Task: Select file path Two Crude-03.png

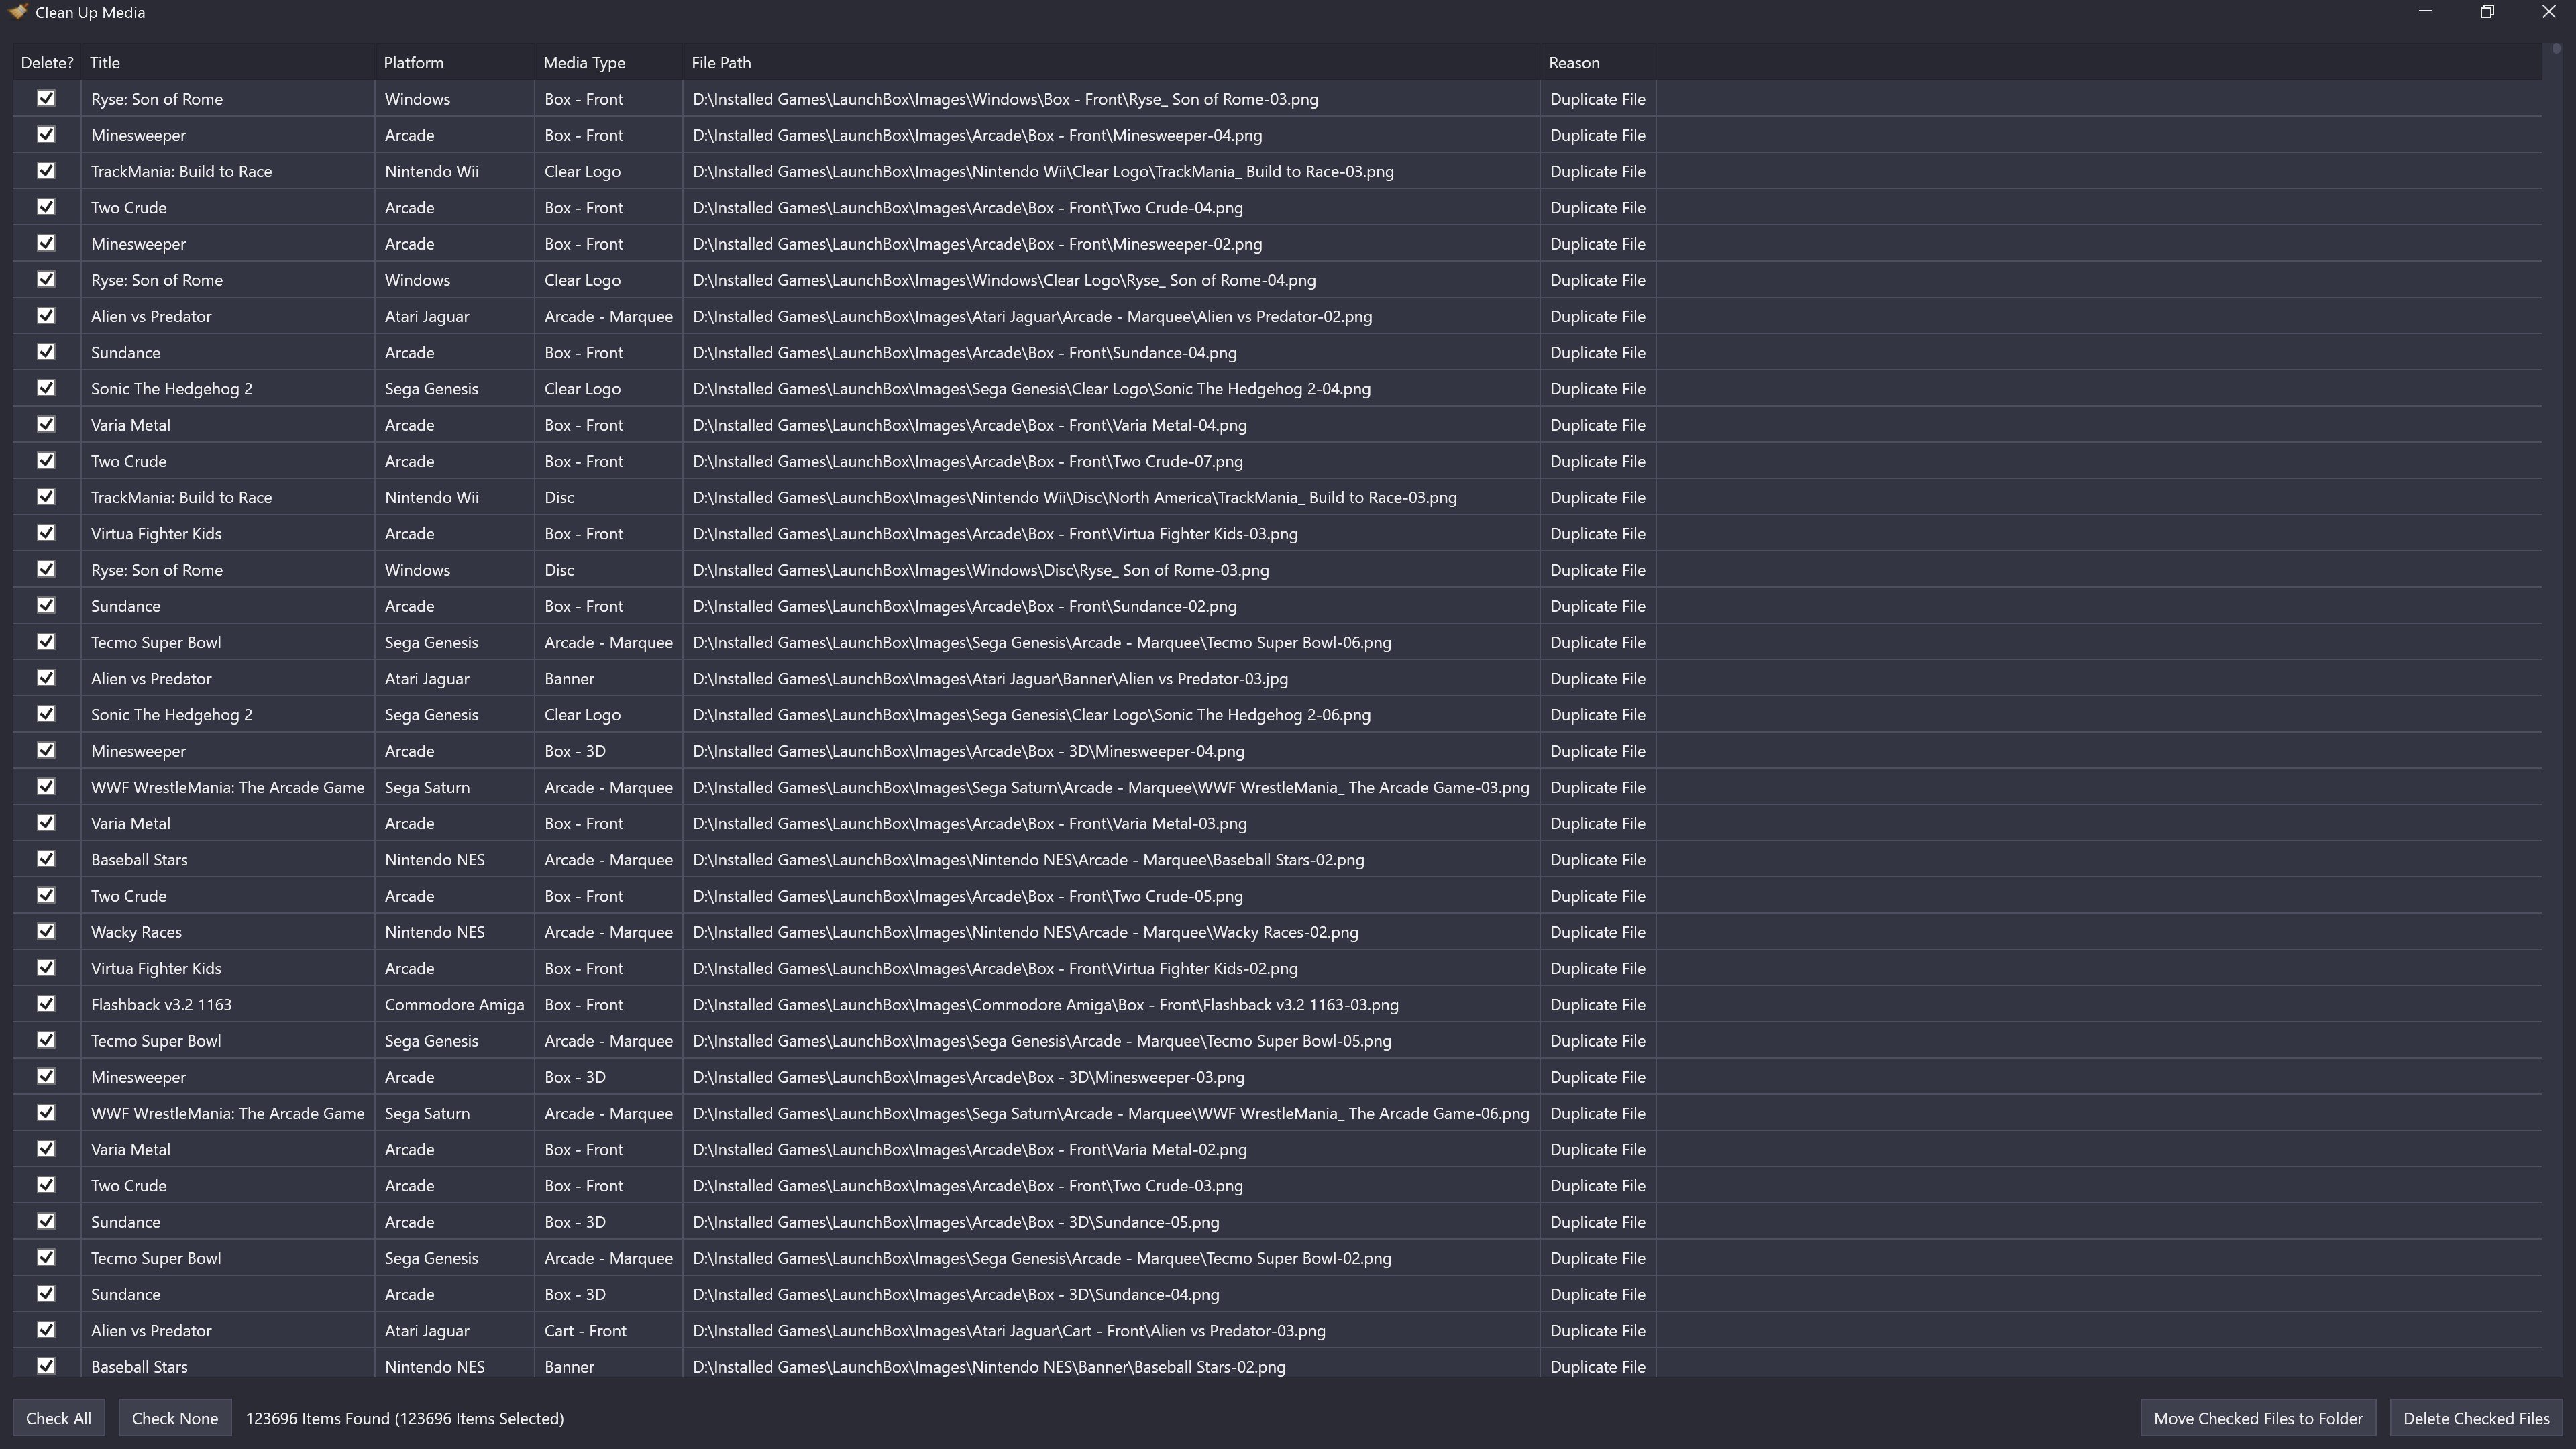Action: 967,1186
